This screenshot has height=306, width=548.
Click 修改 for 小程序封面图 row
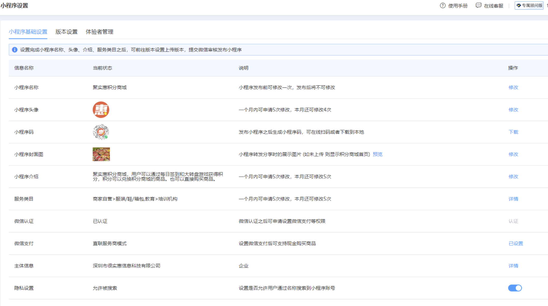513,154
